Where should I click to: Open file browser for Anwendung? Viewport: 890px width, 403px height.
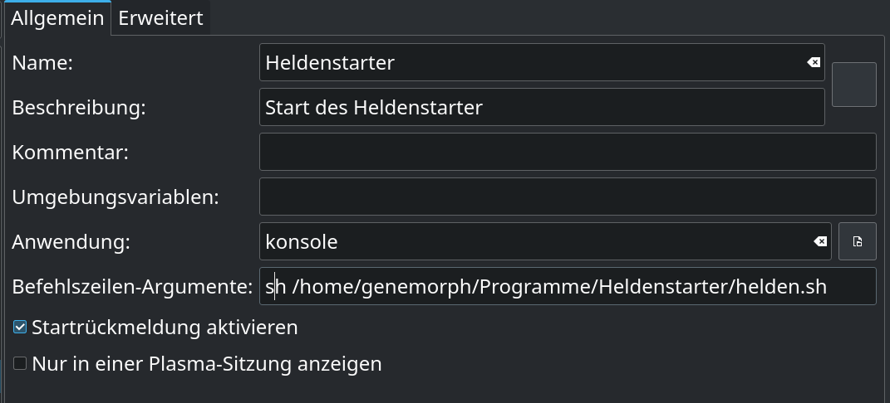857,241
